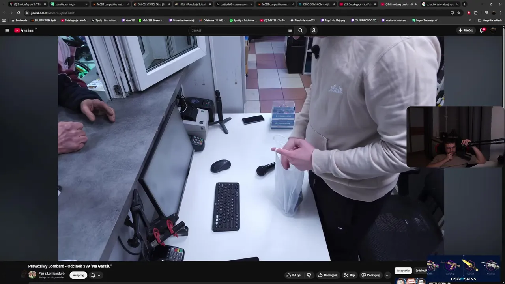Switch to Sell CS2 (CS:GO) Skins tab
Image resolution: width=505 pixels, height=284 pixels.
151,4
